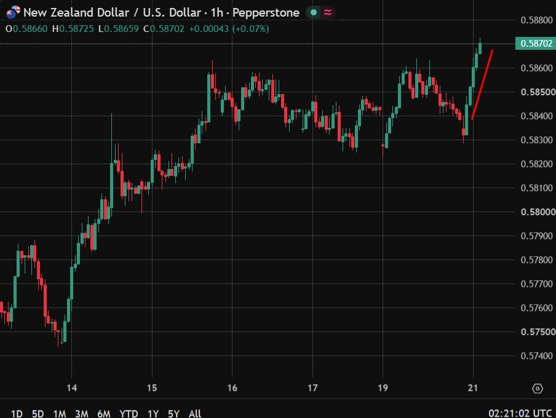Image resolution: width=556 pixels, height=418 pixels.
Task: Click the close value 0.58702
Action: [x=167, y=29]
